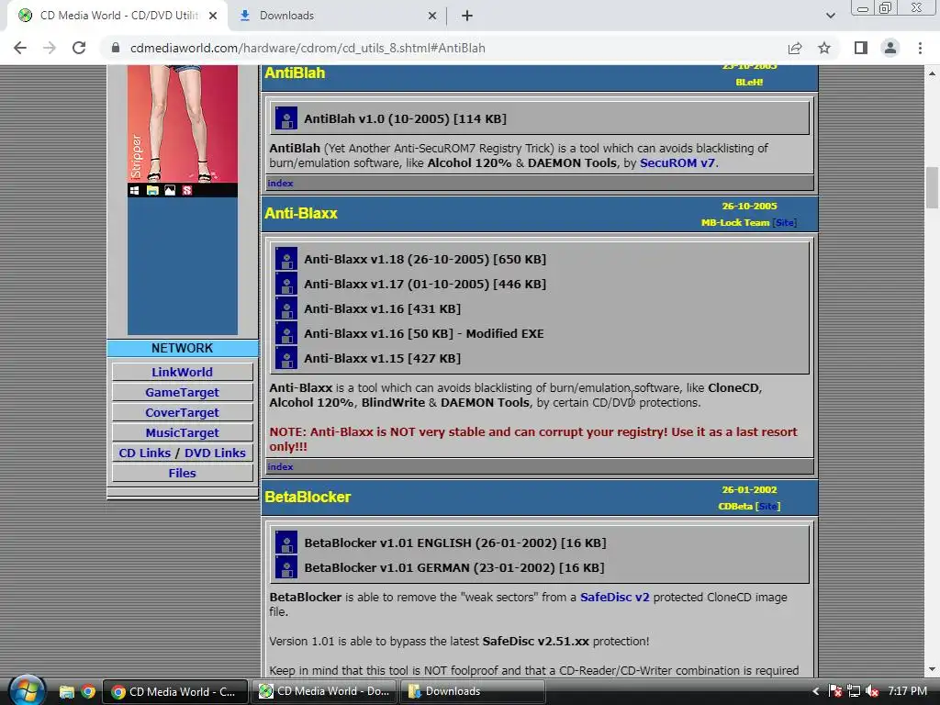
Task: Open the file explorer icon in taskbar
Action: [x=66, y=692]
